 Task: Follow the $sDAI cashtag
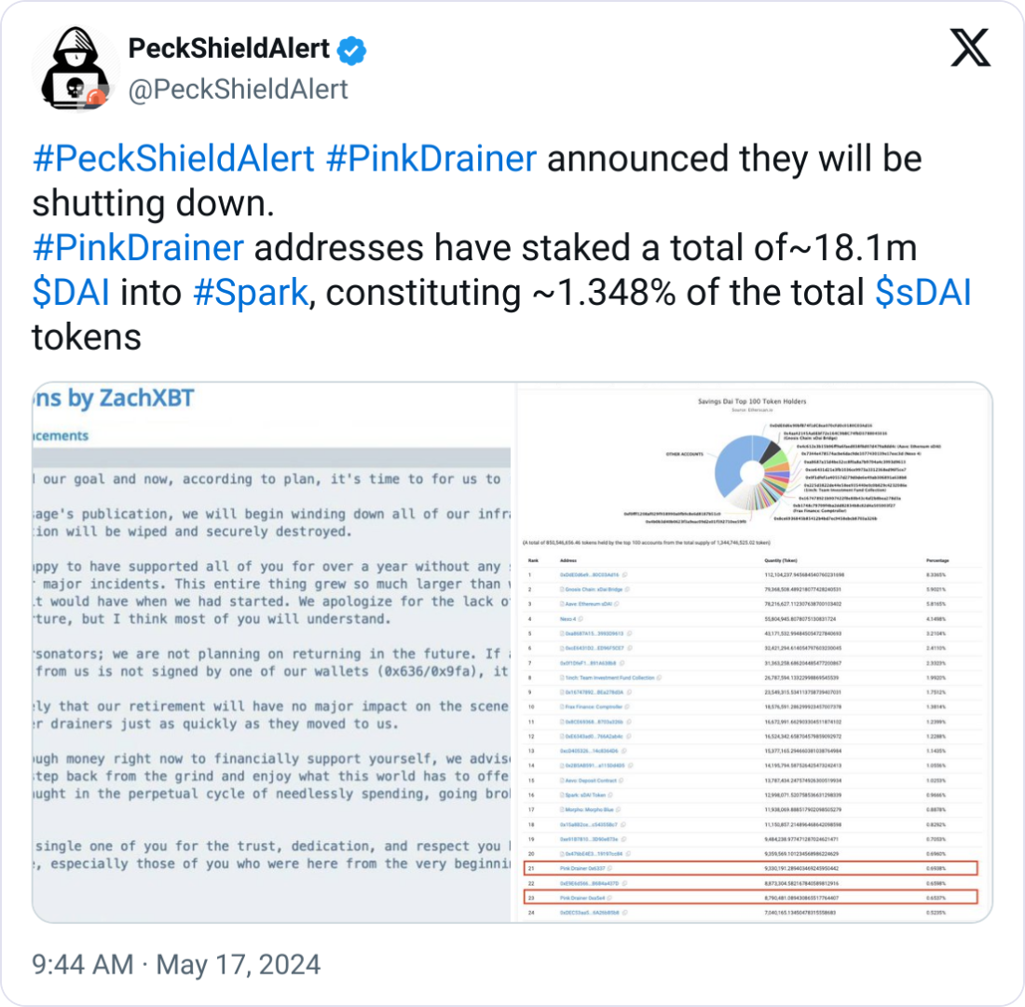click(923, 293)
